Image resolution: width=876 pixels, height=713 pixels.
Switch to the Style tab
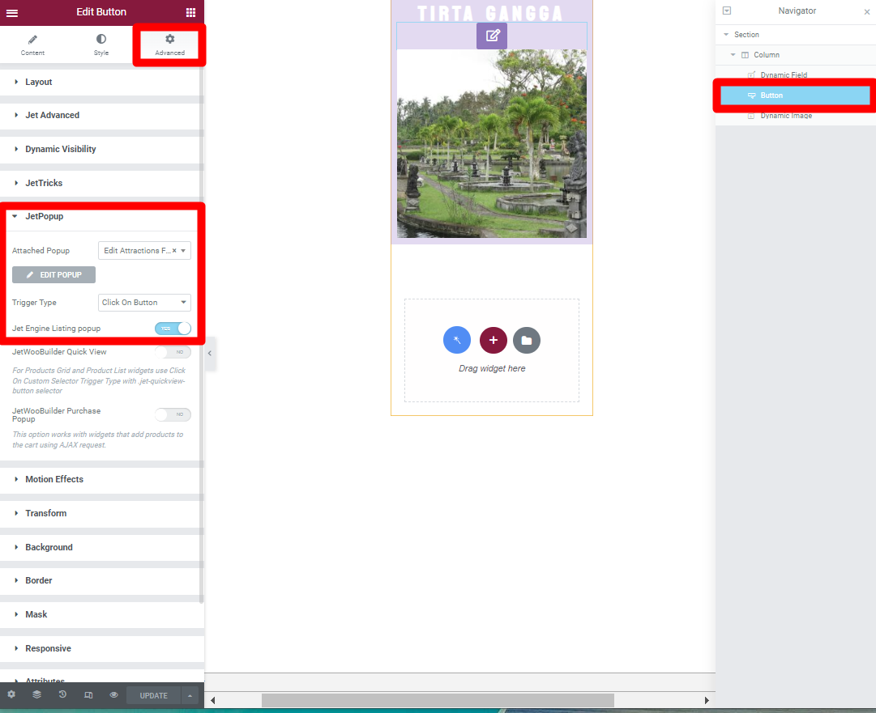tap(100, 45)
